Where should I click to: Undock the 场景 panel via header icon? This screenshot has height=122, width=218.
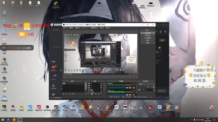pyautogui.click(x=83, y=81)
